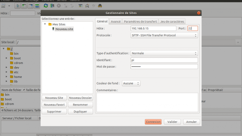The width and height of the screenshot is (242, 136).
Task: Sort by the Nom de fichier column
Action: [13, 90]
